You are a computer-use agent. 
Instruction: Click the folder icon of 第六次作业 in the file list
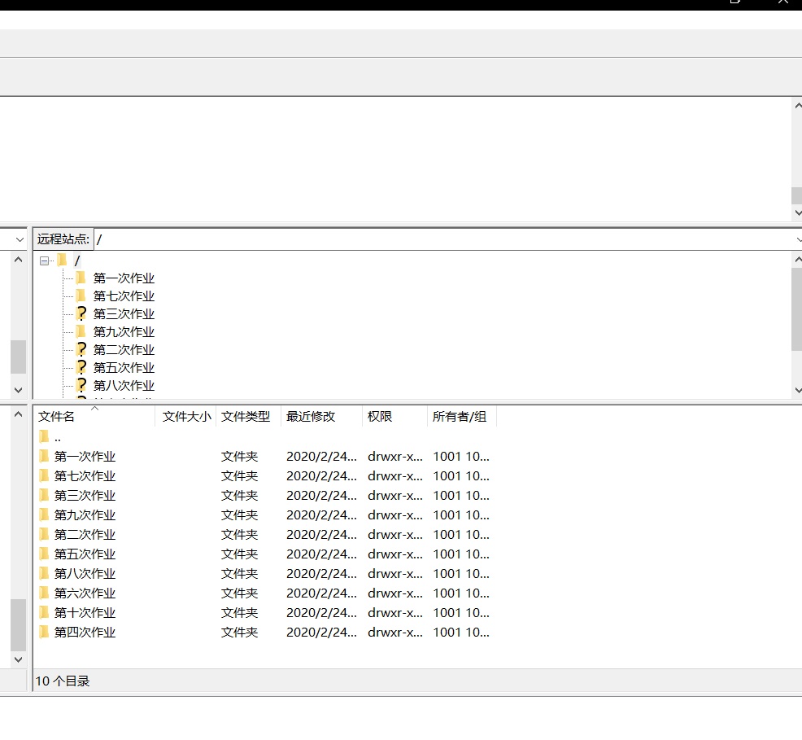coord(44,593)
